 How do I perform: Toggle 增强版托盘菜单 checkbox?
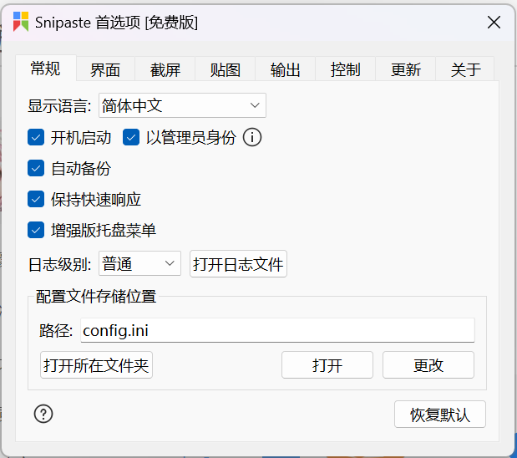(36, 230)
